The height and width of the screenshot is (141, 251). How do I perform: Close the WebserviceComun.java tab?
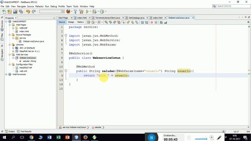pyautogui.click(x=193, y=18)
